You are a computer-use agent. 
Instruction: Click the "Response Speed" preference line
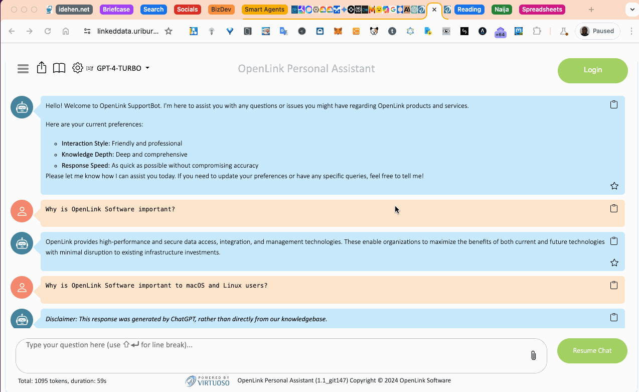pos(160,166)
